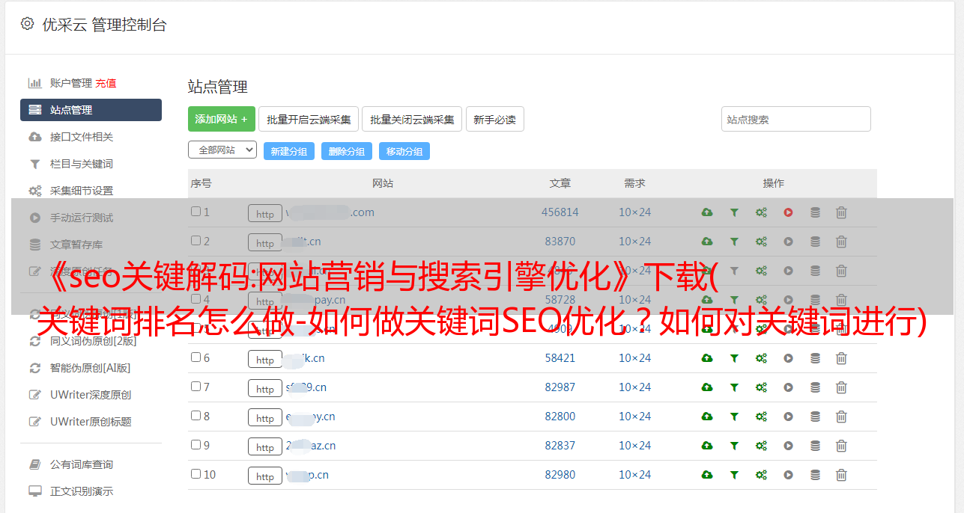
Task: Open 正文识别演示 in the sidebar
Action: (x=82, y=491)
